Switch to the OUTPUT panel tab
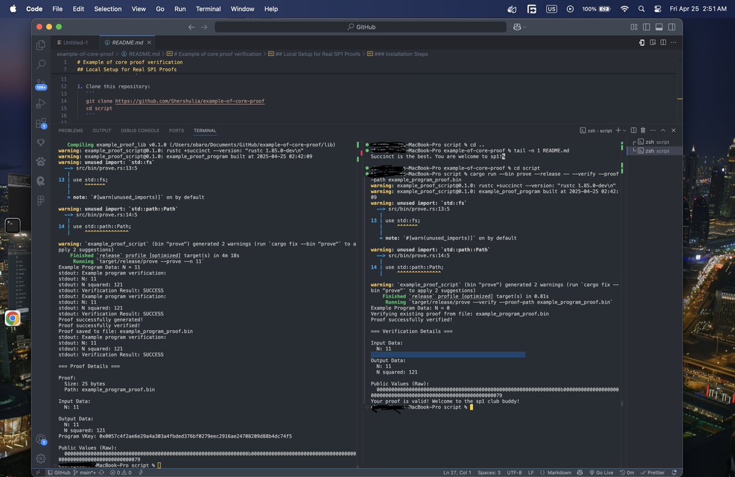This screenshot has height=477, width=735. [x=102, y=130]
